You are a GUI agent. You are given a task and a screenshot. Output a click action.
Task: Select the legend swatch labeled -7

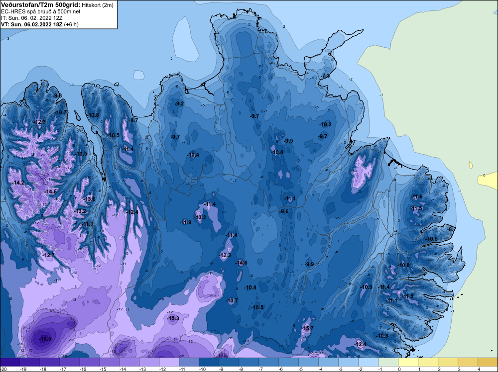[x=269, y=362]
